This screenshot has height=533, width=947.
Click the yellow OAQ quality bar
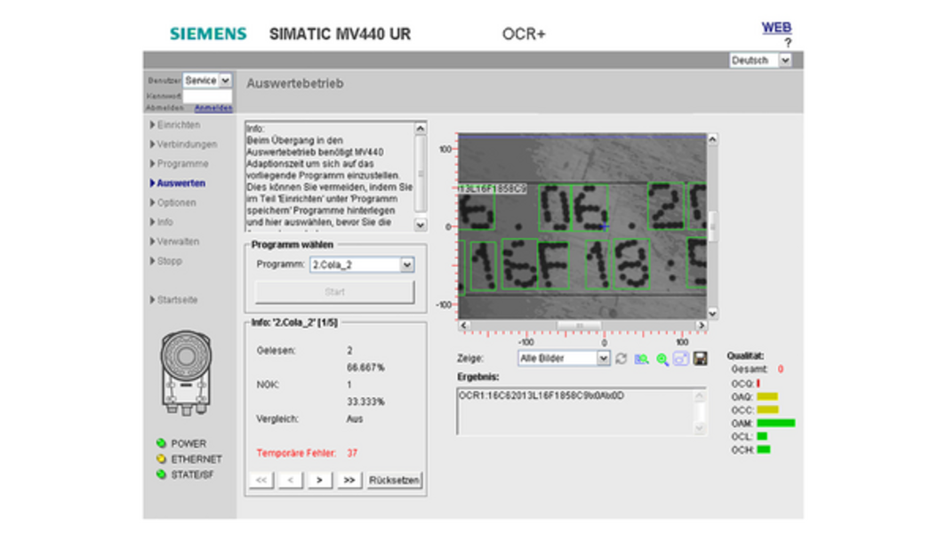[x=767, y=396]
